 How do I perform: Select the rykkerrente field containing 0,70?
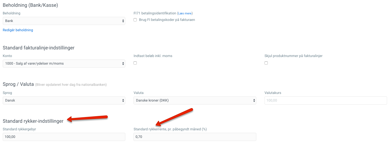pyautogui.click(x=195, y=137)
